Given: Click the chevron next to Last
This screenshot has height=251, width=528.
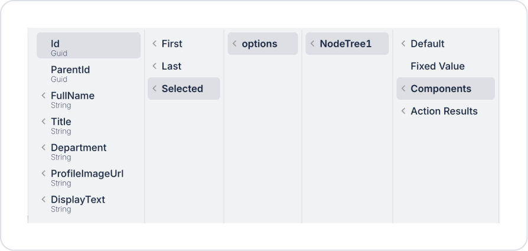Looking at the screenshot, I should click(154, 66).
